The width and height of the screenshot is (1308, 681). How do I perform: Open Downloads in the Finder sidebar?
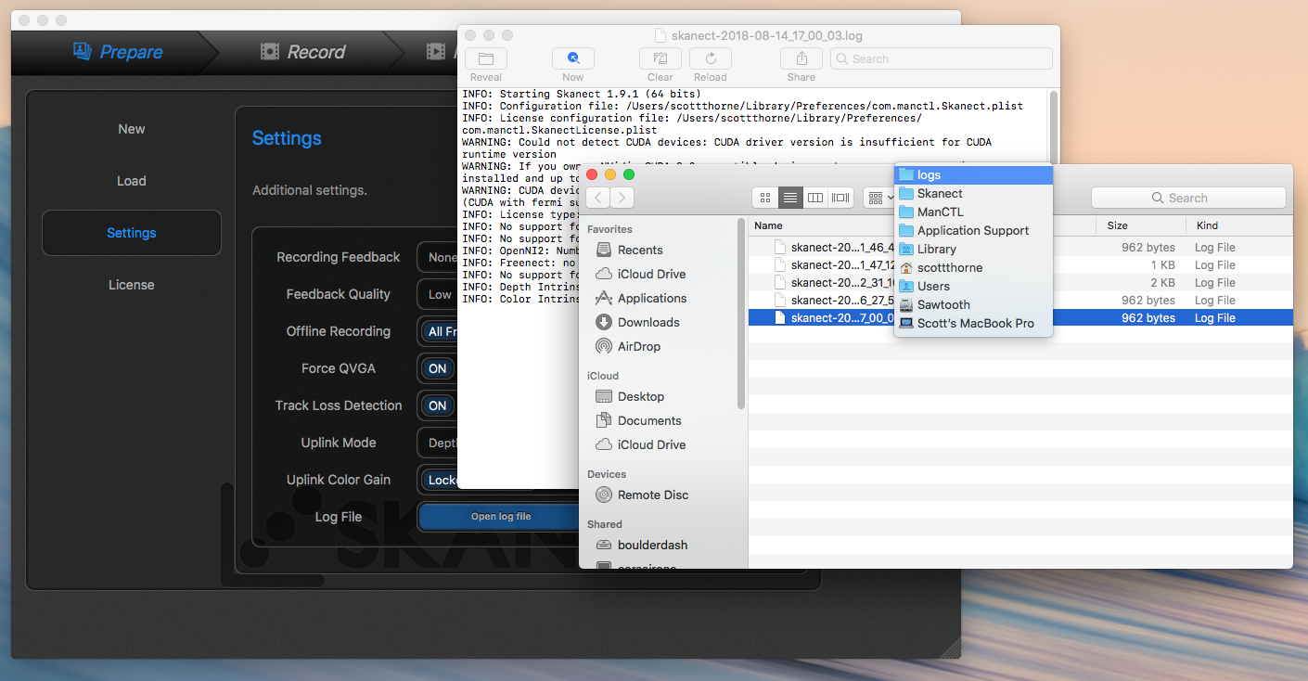[648, 322]
